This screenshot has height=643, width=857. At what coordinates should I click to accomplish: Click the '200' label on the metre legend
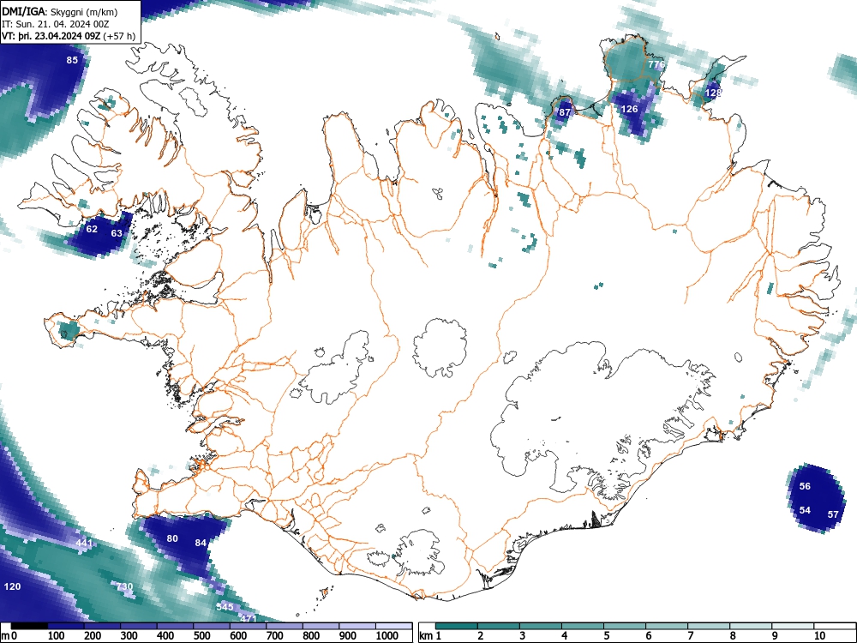click(x=93, y=636)
